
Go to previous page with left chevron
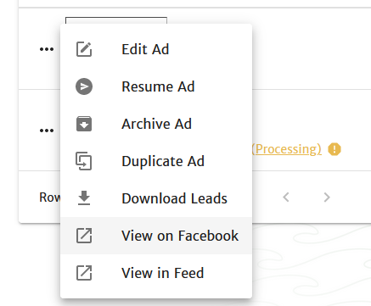286,198
